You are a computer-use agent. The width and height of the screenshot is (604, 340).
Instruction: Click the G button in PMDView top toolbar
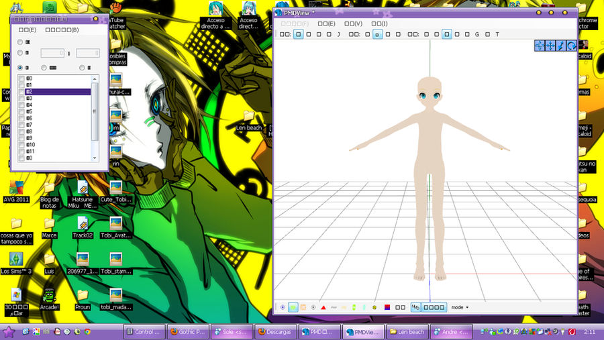click(477, 34)
